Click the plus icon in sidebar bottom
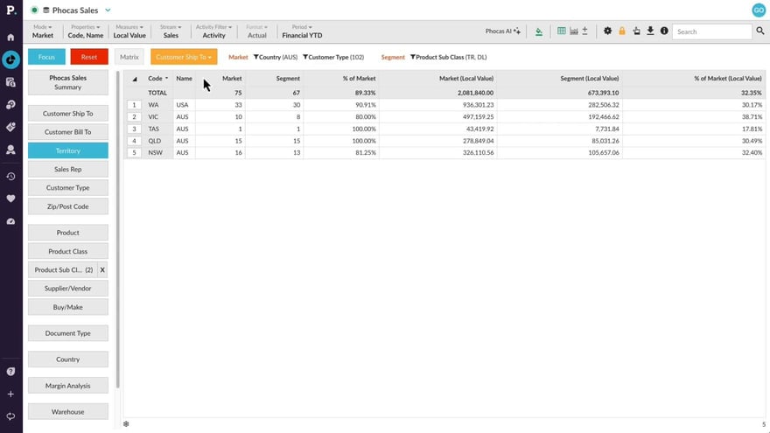 [10, 394]
